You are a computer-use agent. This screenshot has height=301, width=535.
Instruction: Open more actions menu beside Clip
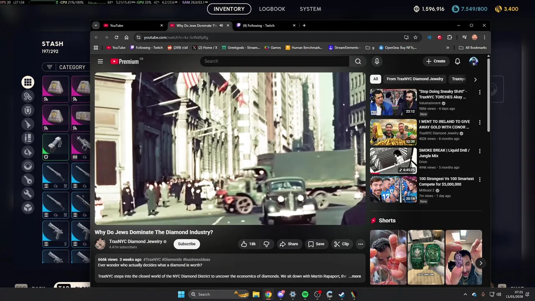pos(360,244)
